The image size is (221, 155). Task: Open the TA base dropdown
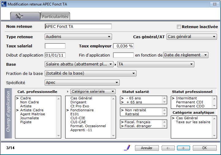click(x=155, y=64)
